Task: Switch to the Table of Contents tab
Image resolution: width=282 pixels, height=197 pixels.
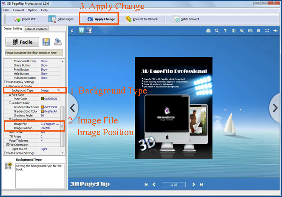Action: pyautogui.click(x=36, y=29)
